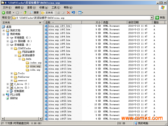
Task: Open the Search (搜索) toolbar button
Action: coord(34,13)
